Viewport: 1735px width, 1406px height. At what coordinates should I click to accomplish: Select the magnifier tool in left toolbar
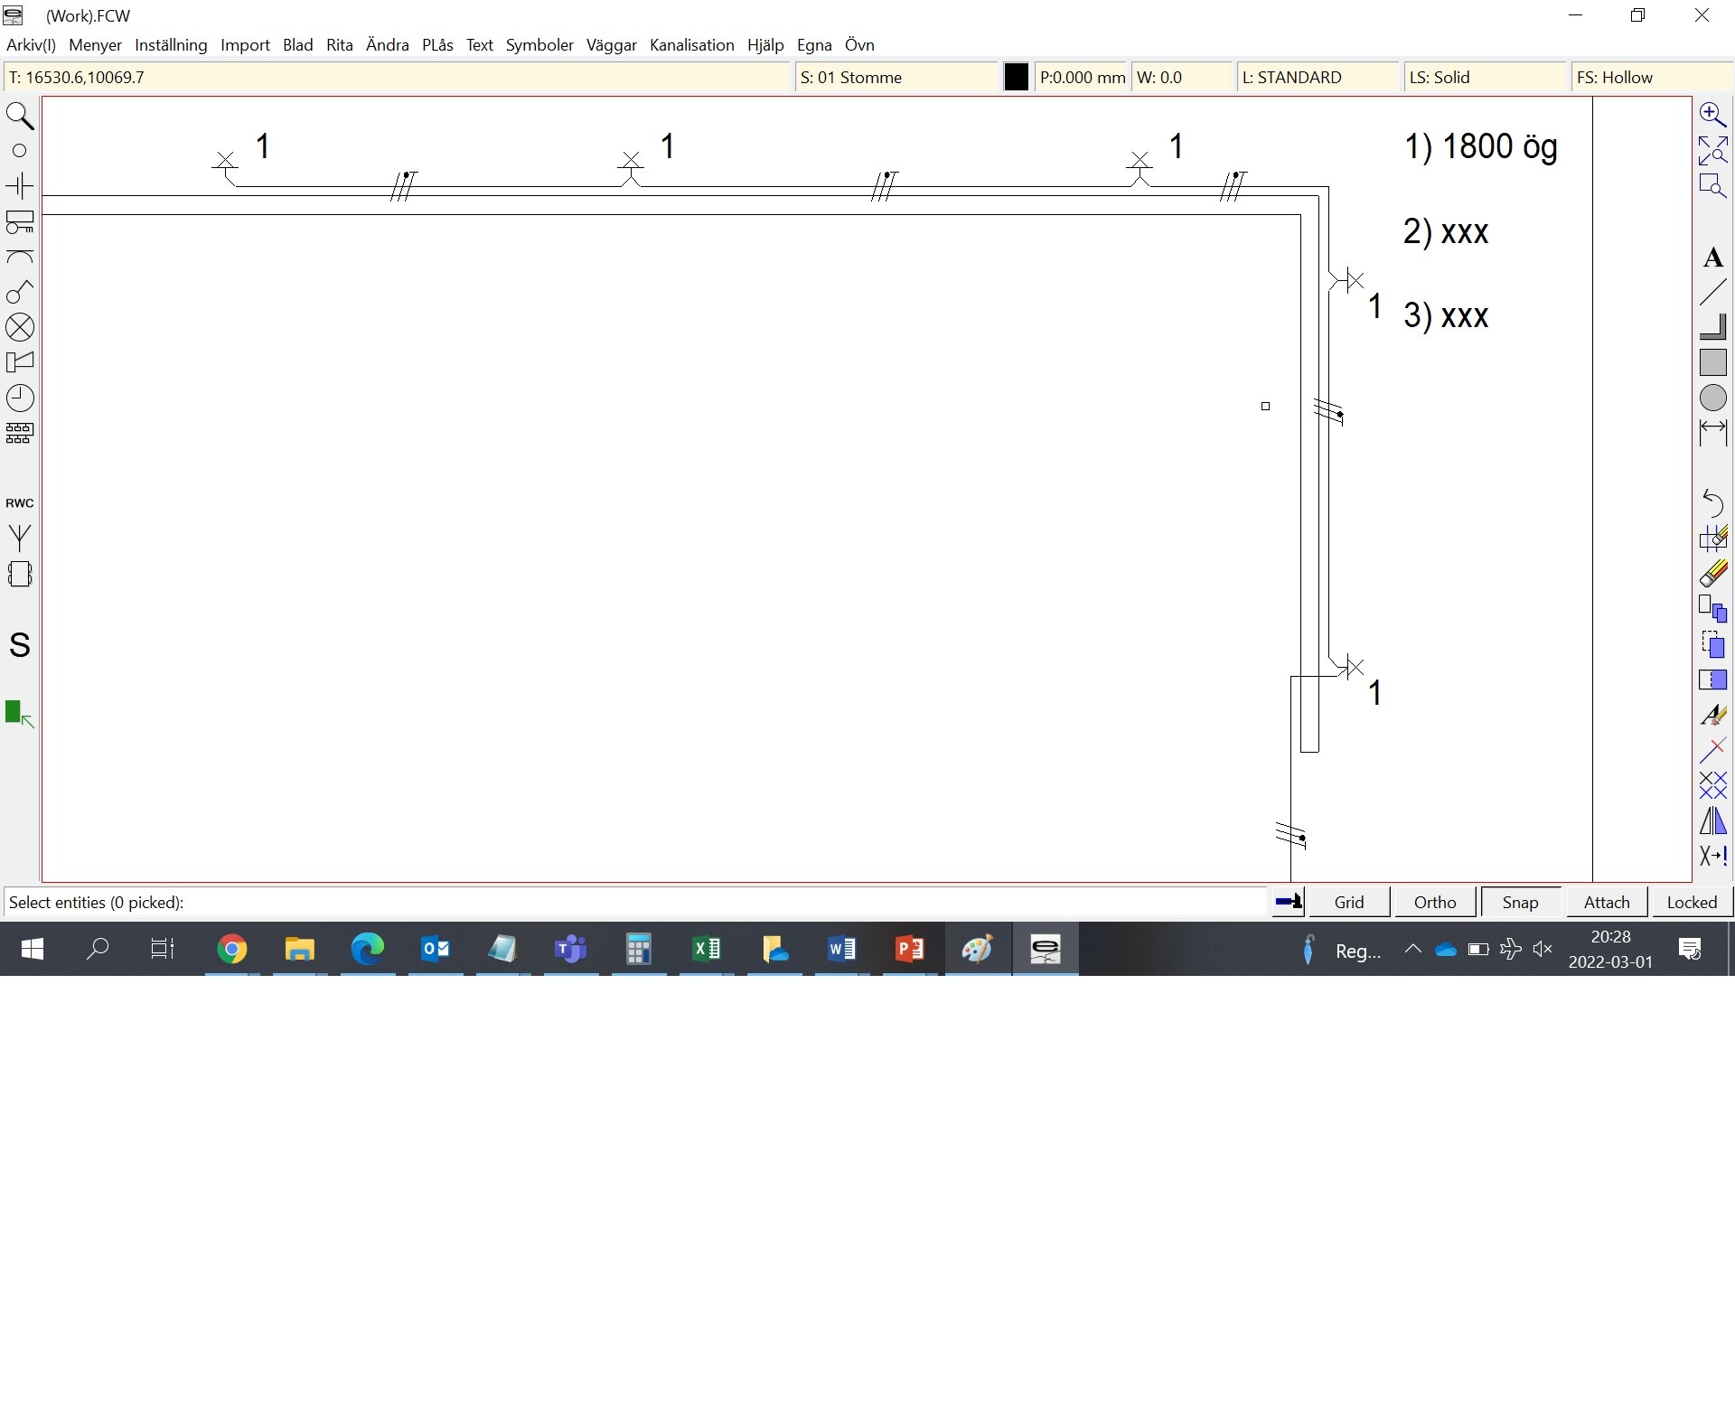click(x=20, y=117)
